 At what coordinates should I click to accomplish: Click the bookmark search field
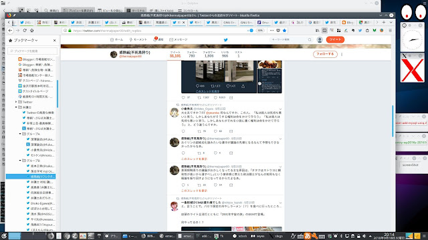(x=33, y=51)
